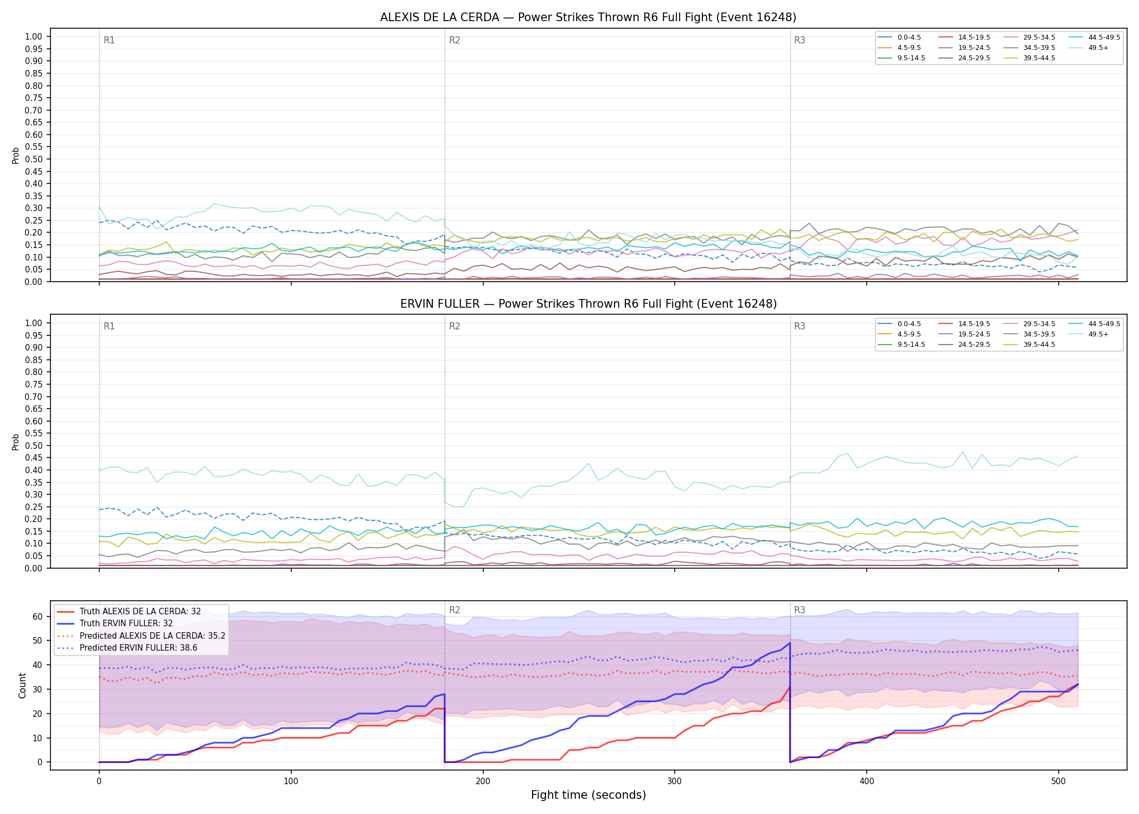Select the 19.5-24.5 legend entry in Alexis chart
This screenshot has width=1139, height=814.
[964, 48]
